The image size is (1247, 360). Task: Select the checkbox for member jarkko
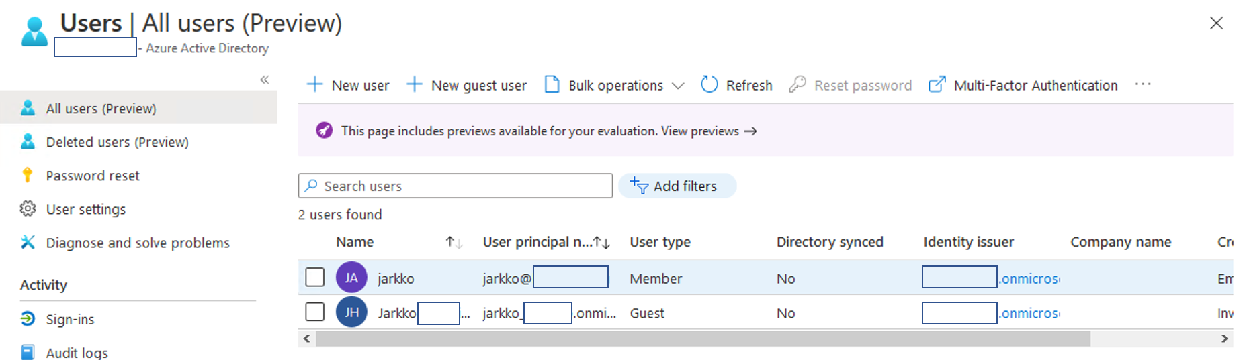(x=315, y=278)
